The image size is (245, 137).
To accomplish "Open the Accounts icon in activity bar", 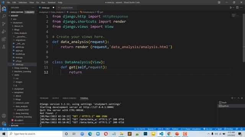I will coord(4,116).
